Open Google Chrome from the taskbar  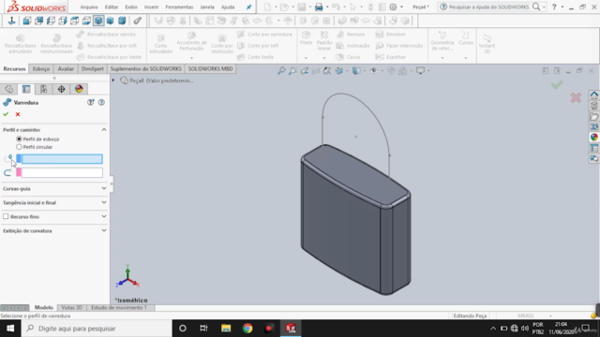click(x=247, y=329)
